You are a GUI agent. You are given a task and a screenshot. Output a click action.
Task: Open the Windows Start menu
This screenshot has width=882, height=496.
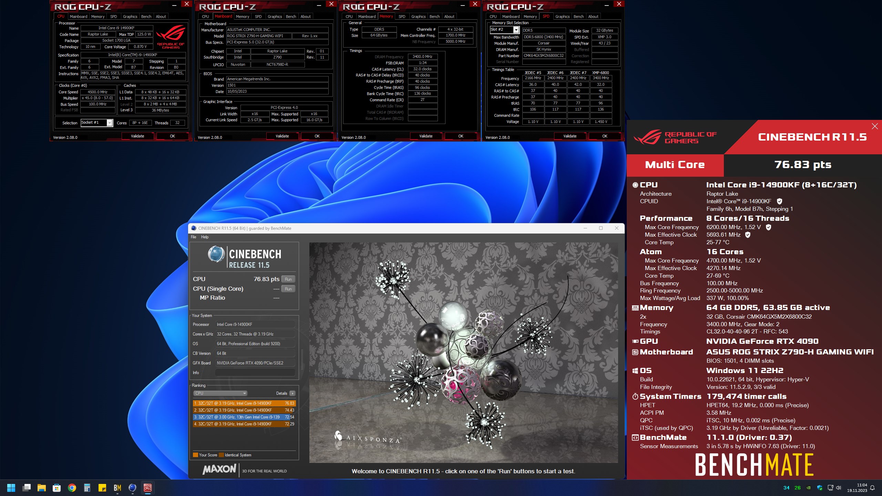click(11, 488)
